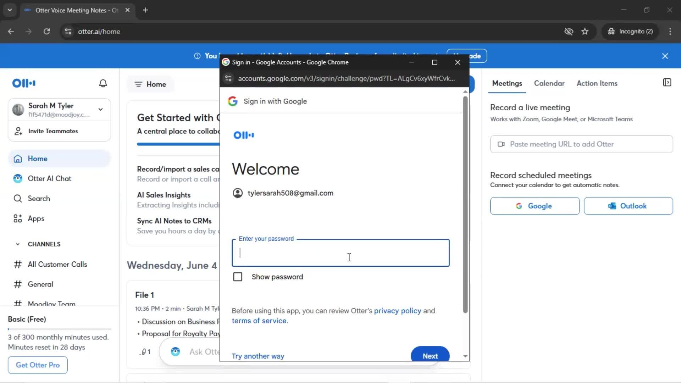The height and width of the screenshot is (383, 681).
Task: Click the Enter your password field
Action: coord(340,253)
